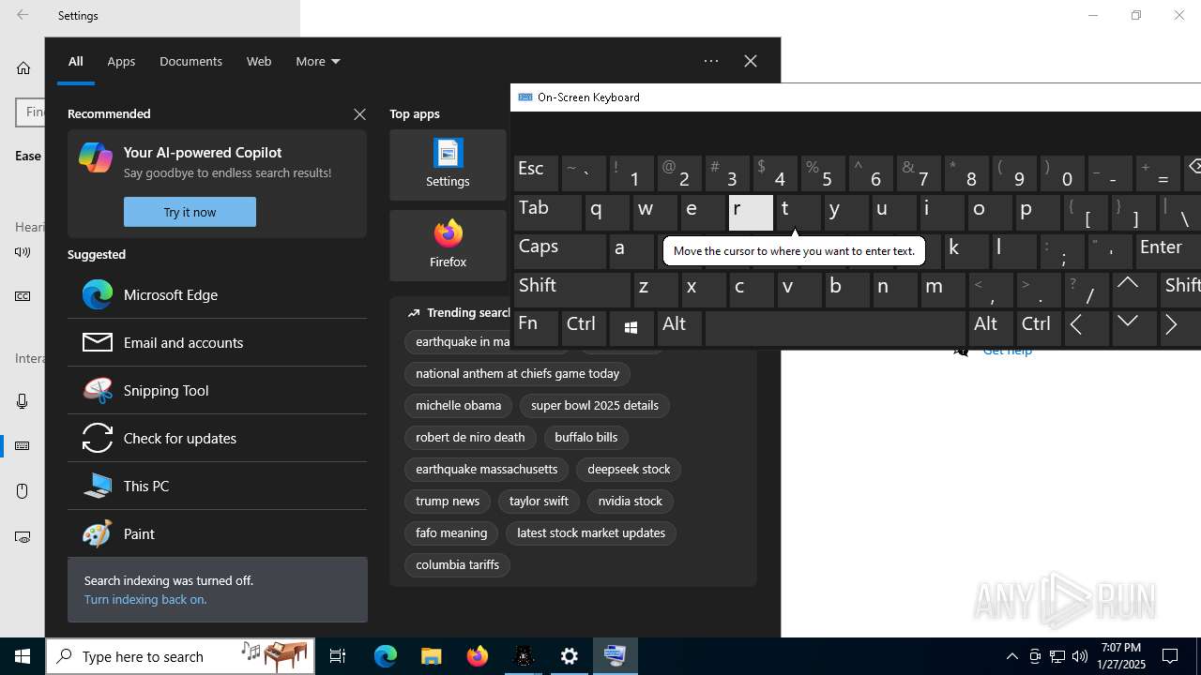The width and height of the screenshot is (1201, 675).
Task: Open Snipping Tool suggestion
Action: (x=217, y=390)
